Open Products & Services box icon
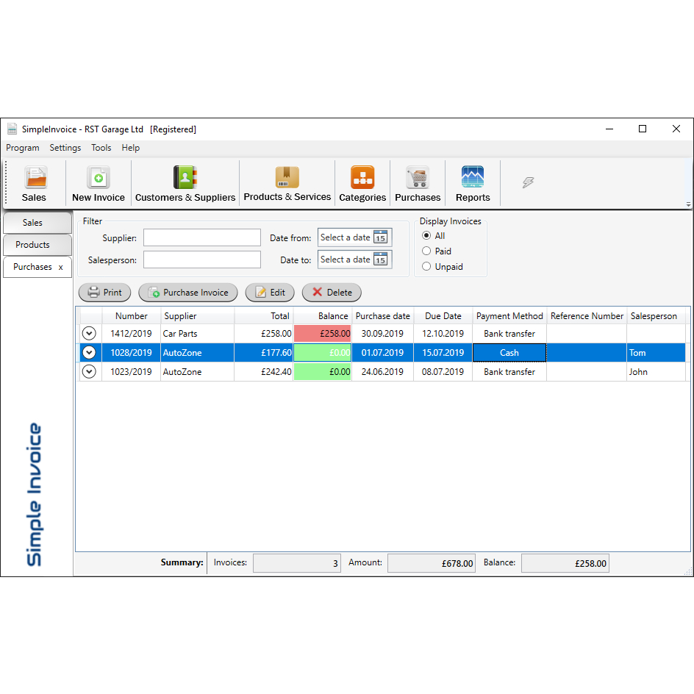This screenshot has height=694, width=694. [x=287, y=177]
